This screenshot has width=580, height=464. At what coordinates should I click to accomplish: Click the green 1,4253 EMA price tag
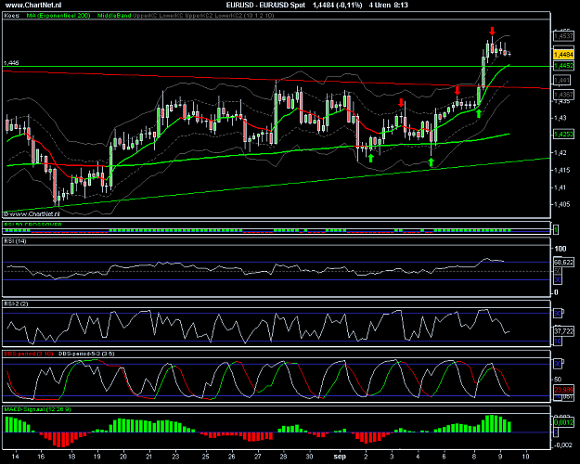[563, 135]
